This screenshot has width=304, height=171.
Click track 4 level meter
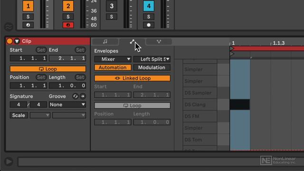tap(163, 14)
